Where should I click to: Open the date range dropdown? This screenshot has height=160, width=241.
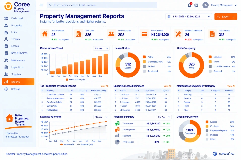pos(189,17)
